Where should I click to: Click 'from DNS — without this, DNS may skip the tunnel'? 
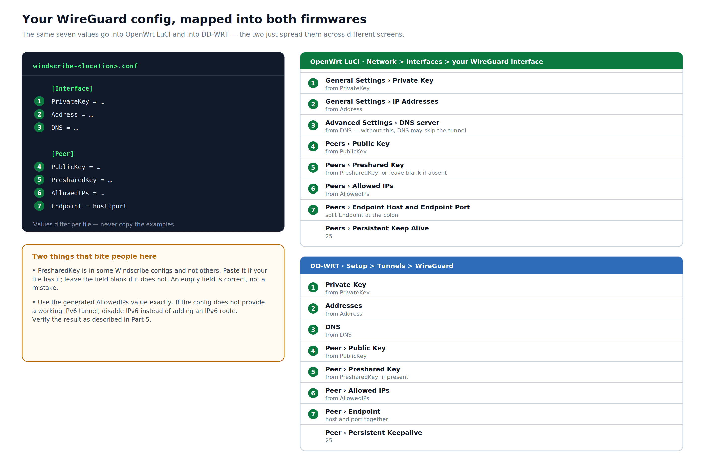click(396, 130)
